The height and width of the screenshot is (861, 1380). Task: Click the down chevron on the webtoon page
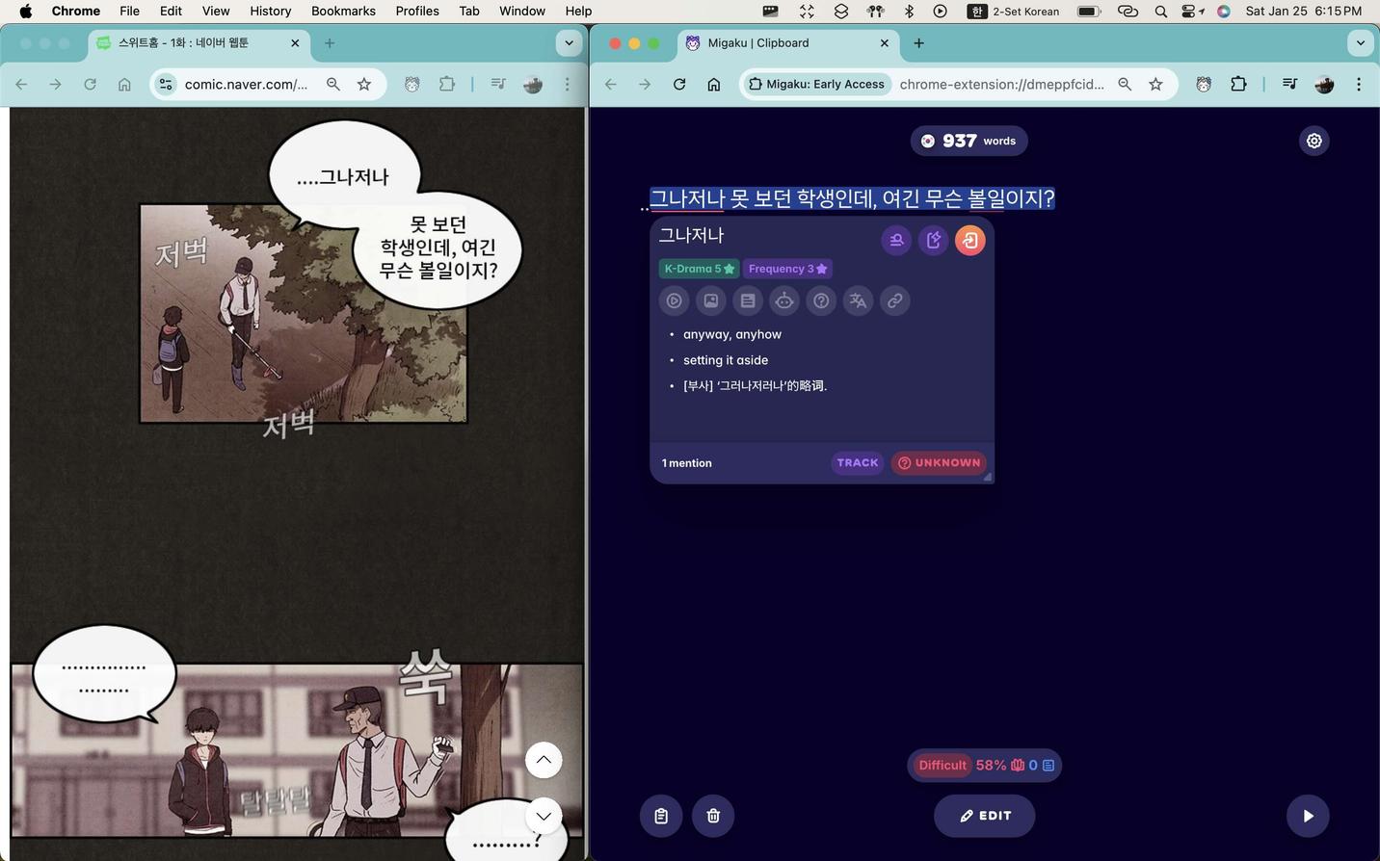click(543, 815)
